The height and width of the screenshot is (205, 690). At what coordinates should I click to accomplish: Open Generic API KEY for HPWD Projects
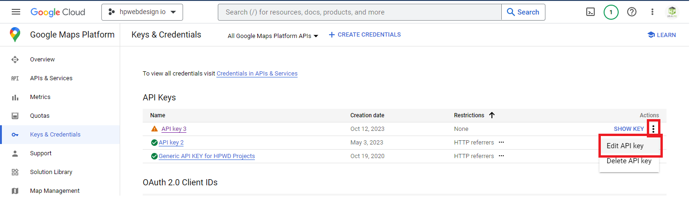[x=207, y=156]
